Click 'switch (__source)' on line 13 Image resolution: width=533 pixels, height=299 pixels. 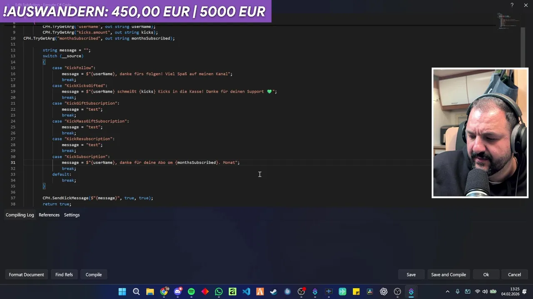[63, 56]
